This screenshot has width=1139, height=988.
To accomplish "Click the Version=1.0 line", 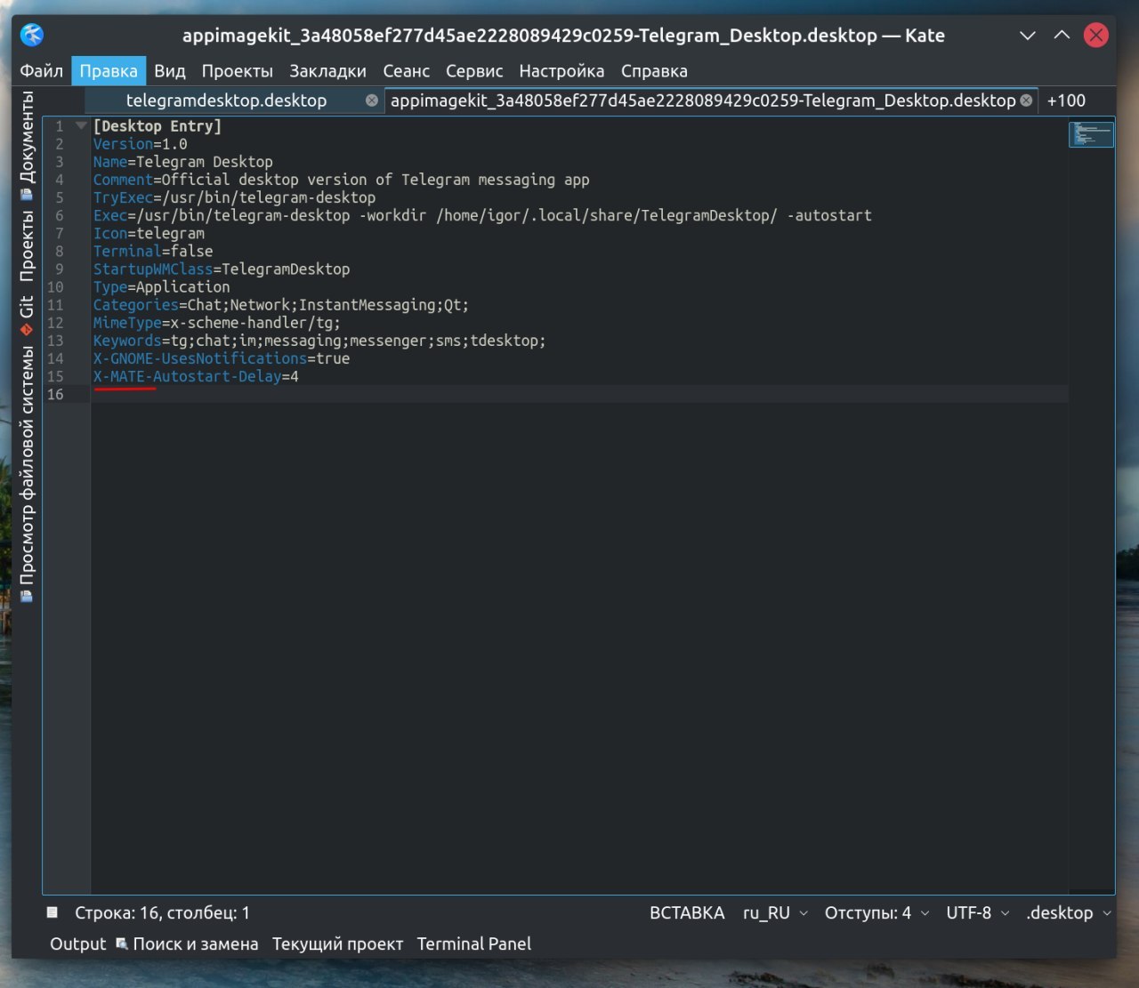I will coord(140,144).
